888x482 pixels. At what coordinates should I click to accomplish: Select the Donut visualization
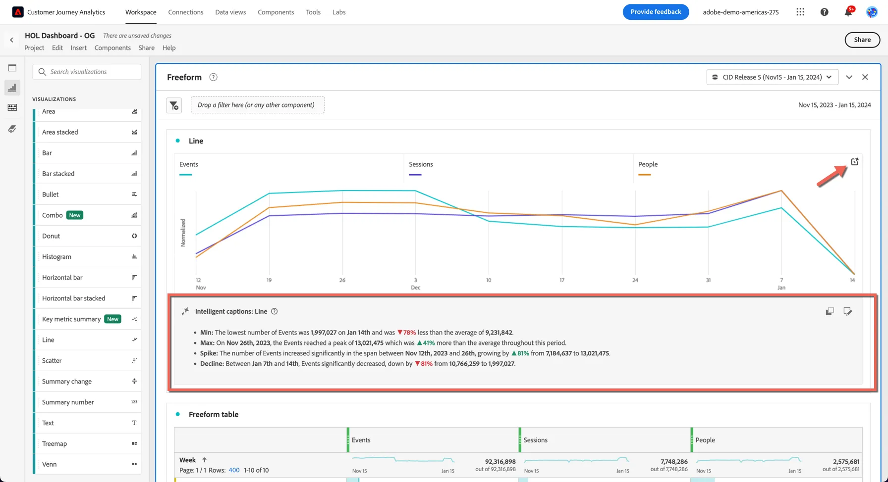[x=88, y=236]
